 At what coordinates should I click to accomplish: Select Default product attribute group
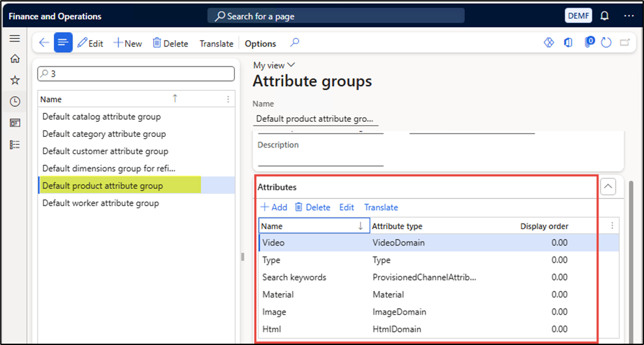136,186
